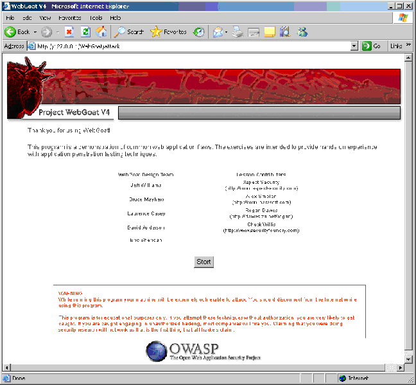Print the page with printer icon
This screenshot has width=416, height=385.
pos(238,32)
